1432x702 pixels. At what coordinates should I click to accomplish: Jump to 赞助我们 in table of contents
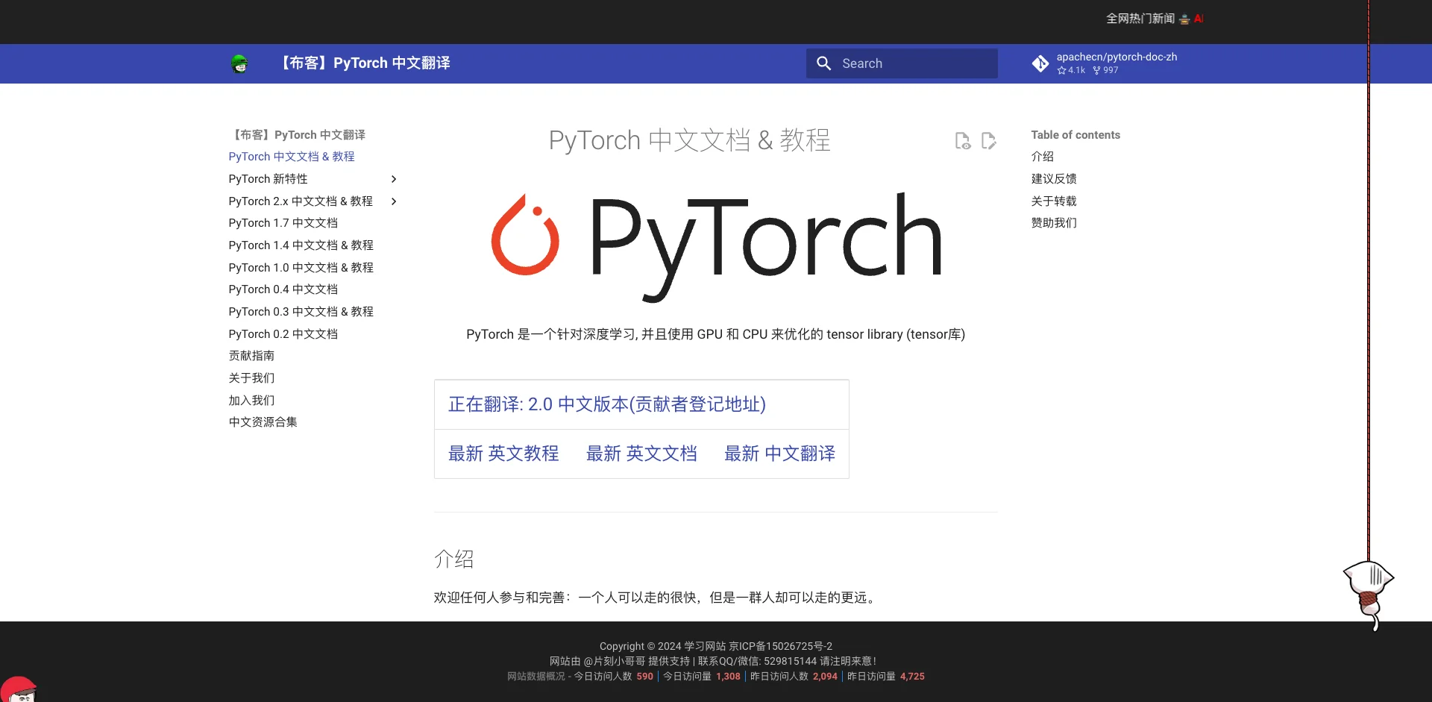1054,223
